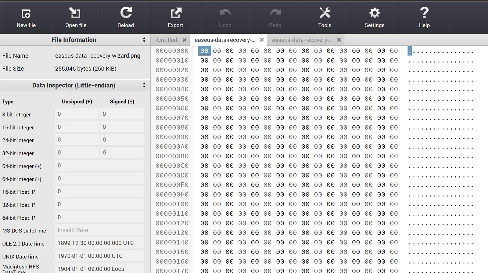Screen dimensions: 488x273
Task: Open the Help question mark icon
Action: click(x=424, y=13)
